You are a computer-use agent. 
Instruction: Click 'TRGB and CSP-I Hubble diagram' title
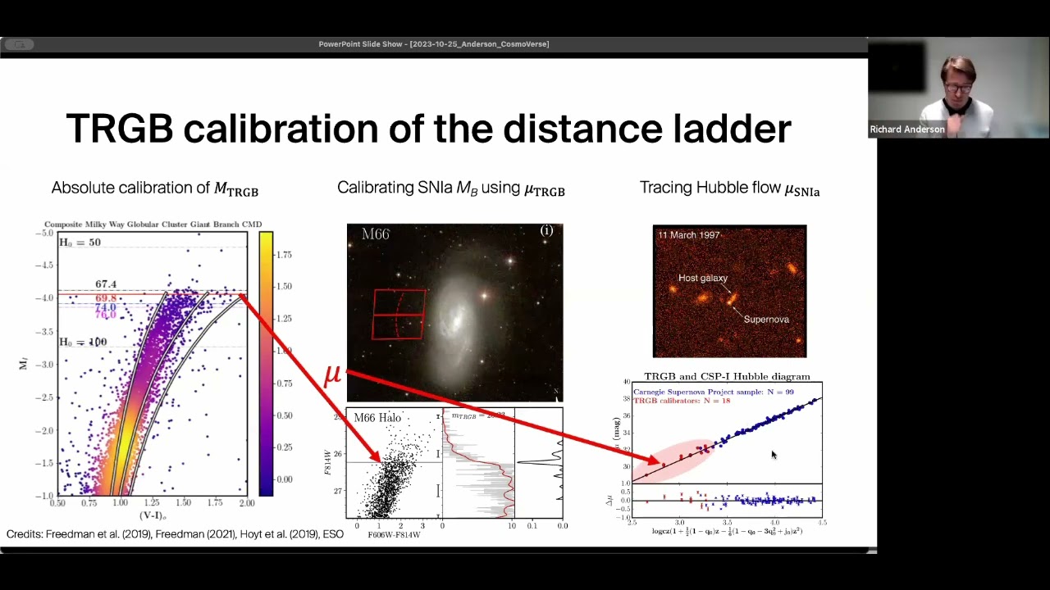(727, 377)
